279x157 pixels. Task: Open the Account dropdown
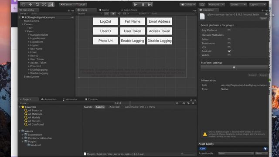[x=216, y=4]
